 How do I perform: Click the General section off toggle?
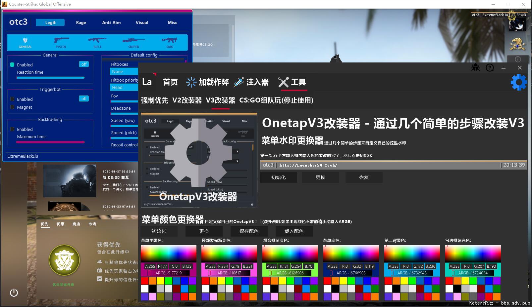[x=84, y=64]
